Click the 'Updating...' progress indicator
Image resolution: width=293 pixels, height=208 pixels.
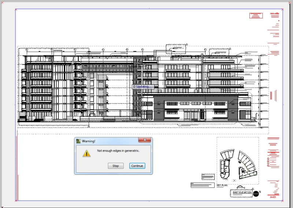coord(143,87)
